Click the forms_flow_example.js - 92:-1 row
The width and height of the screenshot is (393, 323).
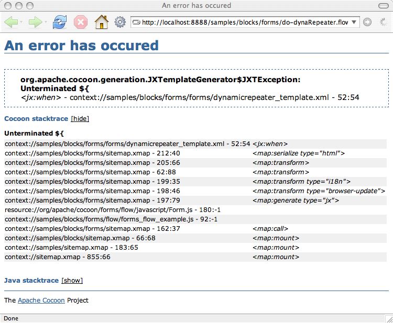click(195, 219)
